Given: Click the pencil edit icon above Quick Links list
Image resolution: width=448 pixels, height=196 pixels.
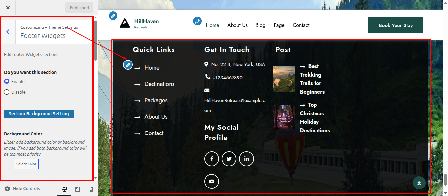Looking at the screenshot, I should pyautogui.click(x=128, y=65).
